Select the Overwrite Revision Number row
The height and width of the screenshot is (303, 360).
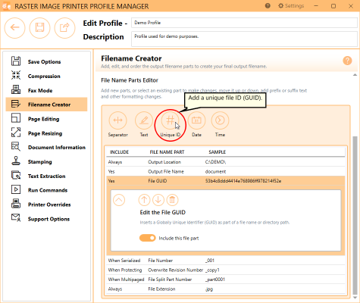coord(226,270)
